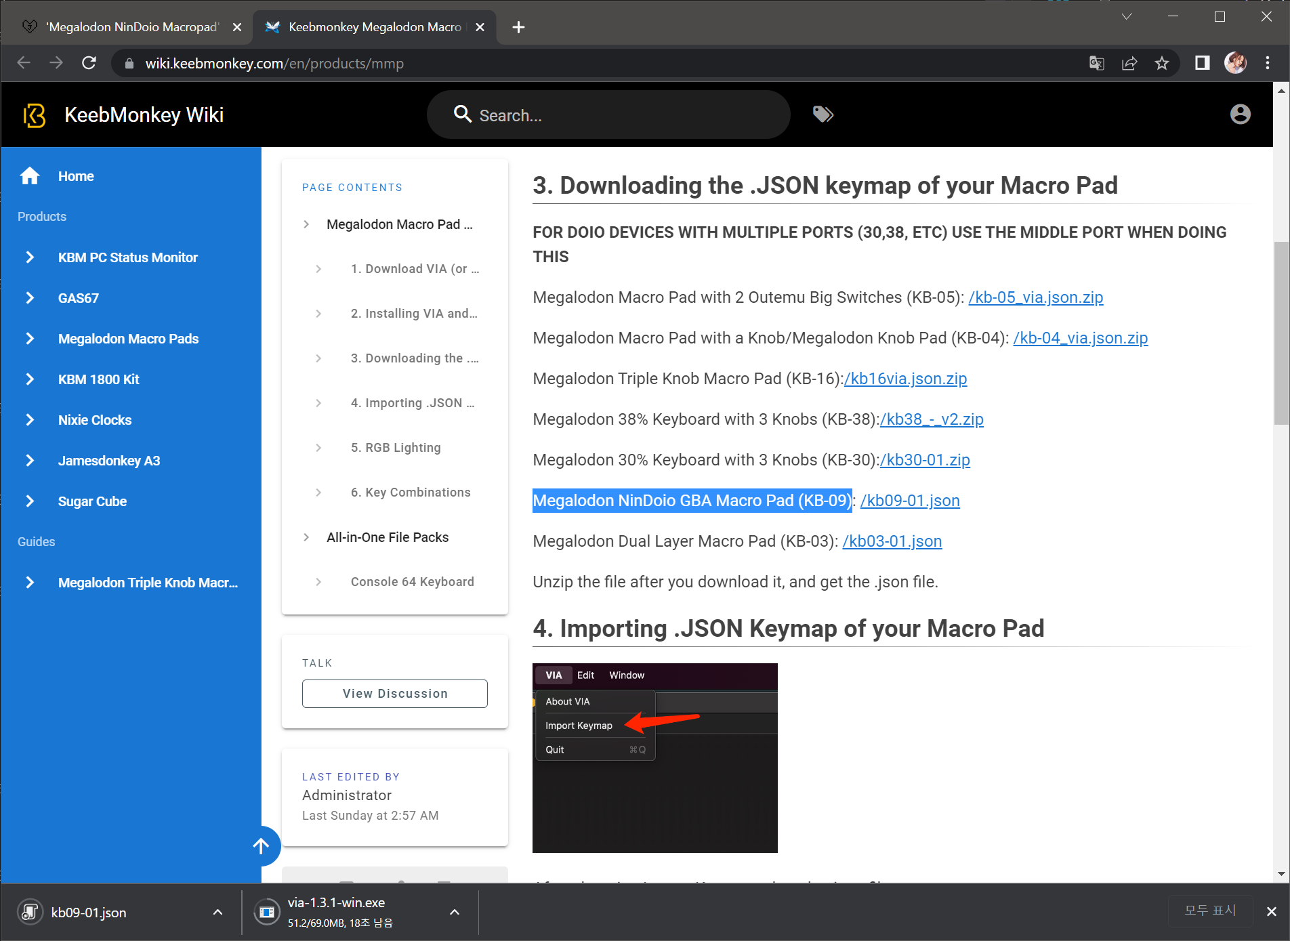Click the browser forward arrow
Image resolution: width=1290 pixels, height=941 pixels.
tap(56, 63)
